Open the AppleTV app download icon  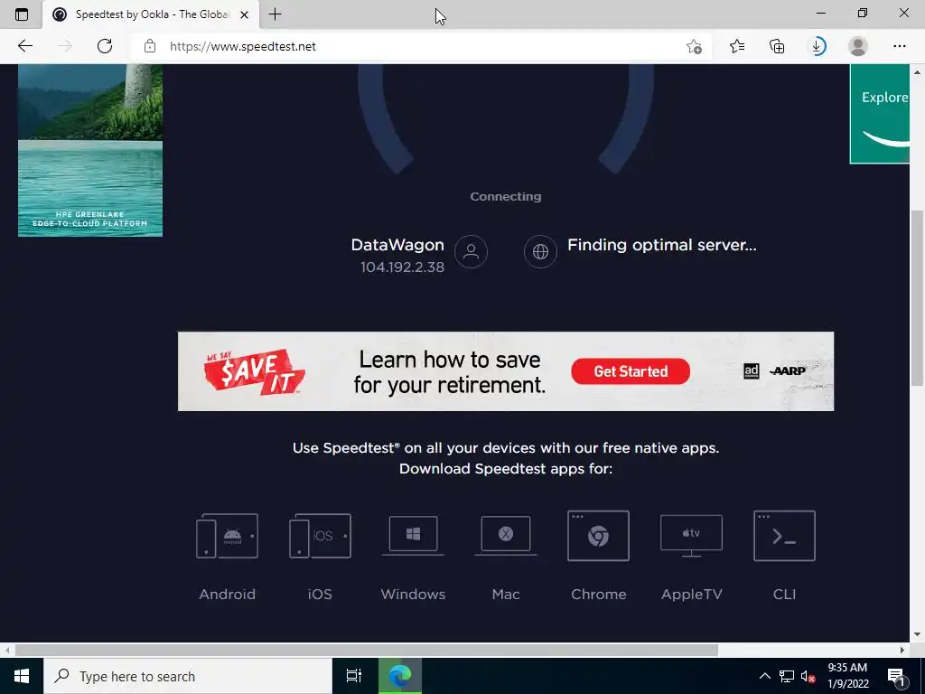point(691,535)
